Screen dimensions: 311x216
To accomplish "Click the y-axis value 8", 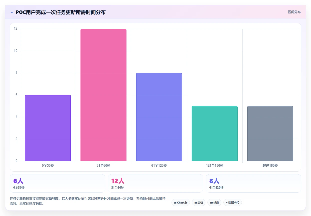I will 16,73.
